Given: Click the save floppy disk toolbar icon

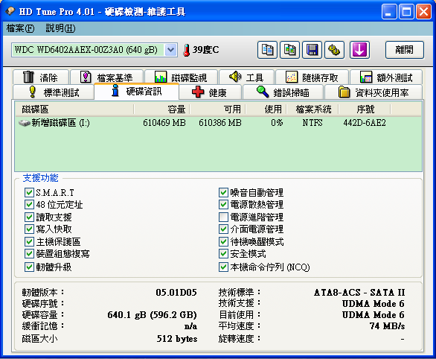Looking at the screenshot, I should (x=312, y=50).
